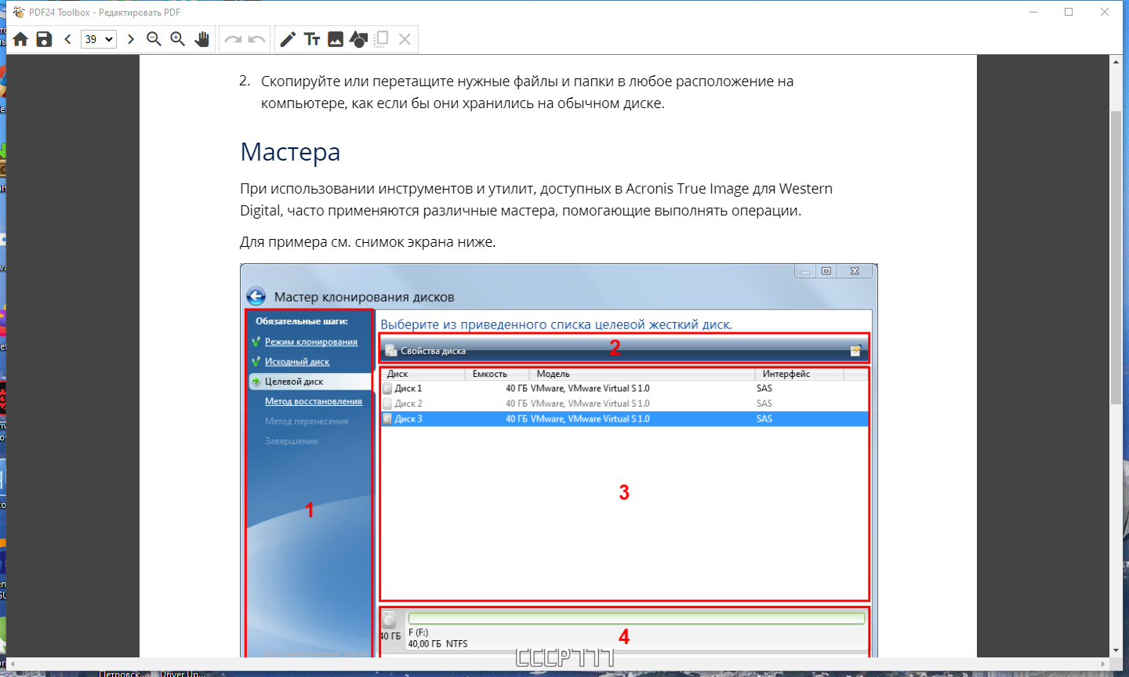This screenshot has width=1129, height=677.
Task: Select the pencil drawing tool
Action: click(x=289, y=38)
